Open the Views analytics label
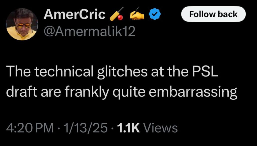257x146 pixels. (162, 128)
